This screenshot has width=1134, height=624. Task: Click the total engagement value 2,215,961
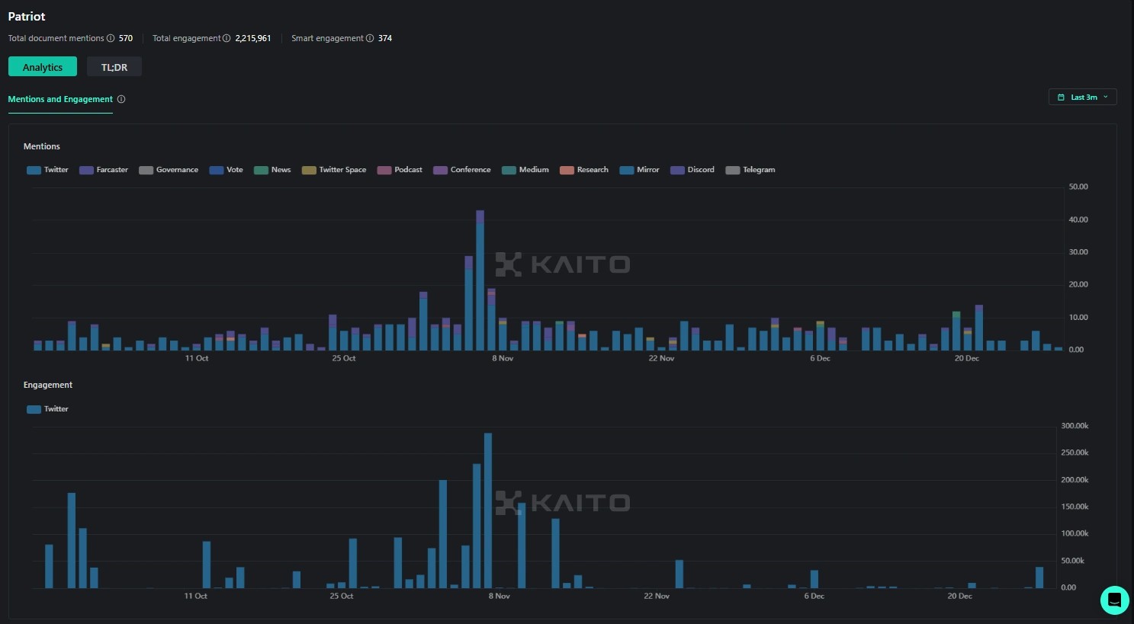coord(253,38)
